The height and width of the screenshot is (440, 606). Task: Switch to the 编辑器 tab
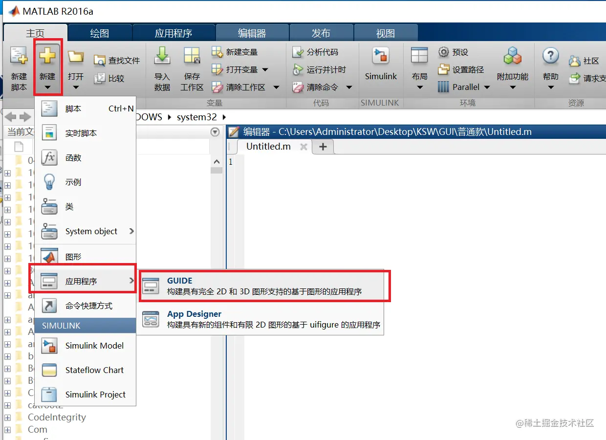(252, 33)
